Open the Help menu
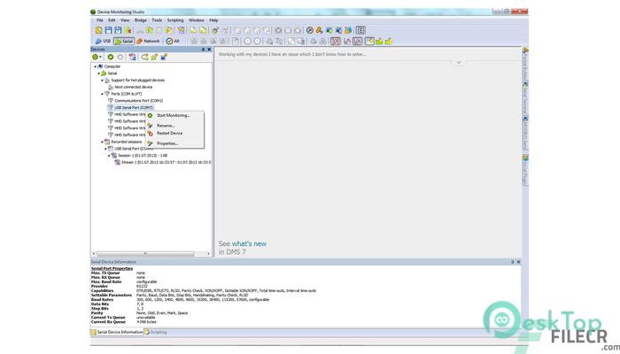620x354 pixels. pos(213,20)
